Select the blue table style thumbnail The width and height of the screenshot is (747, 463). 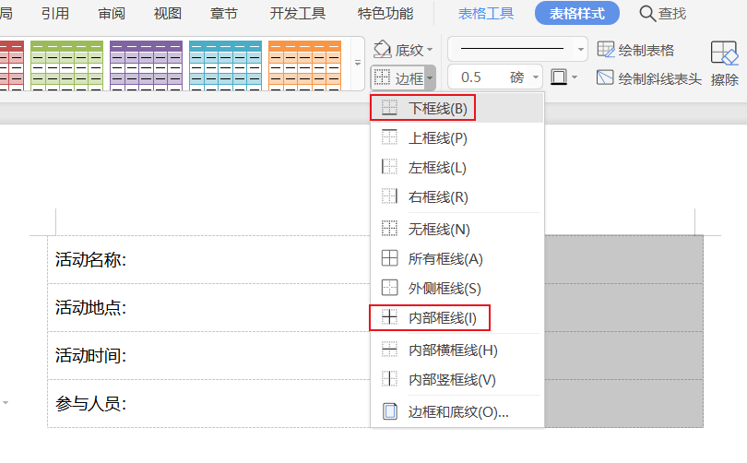[225, 65]
